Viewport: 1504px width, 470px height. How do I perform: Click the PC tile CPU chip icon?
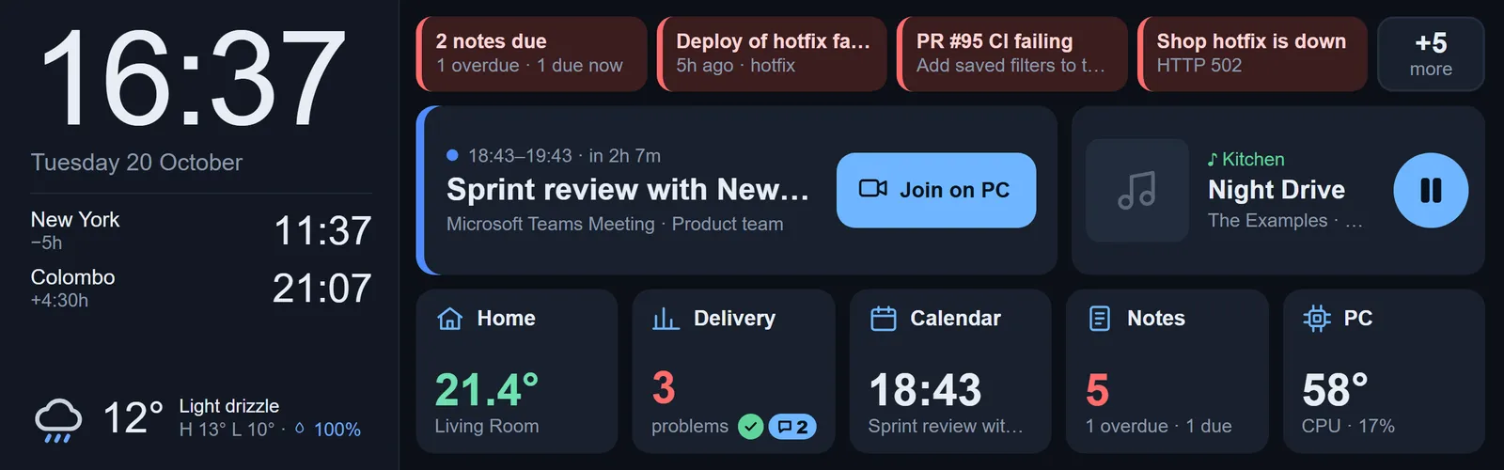1317,319
